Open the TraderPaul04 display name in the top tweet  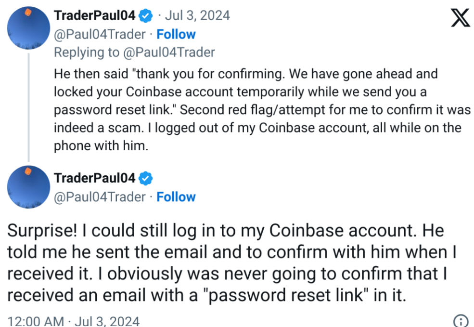point(94,15)
